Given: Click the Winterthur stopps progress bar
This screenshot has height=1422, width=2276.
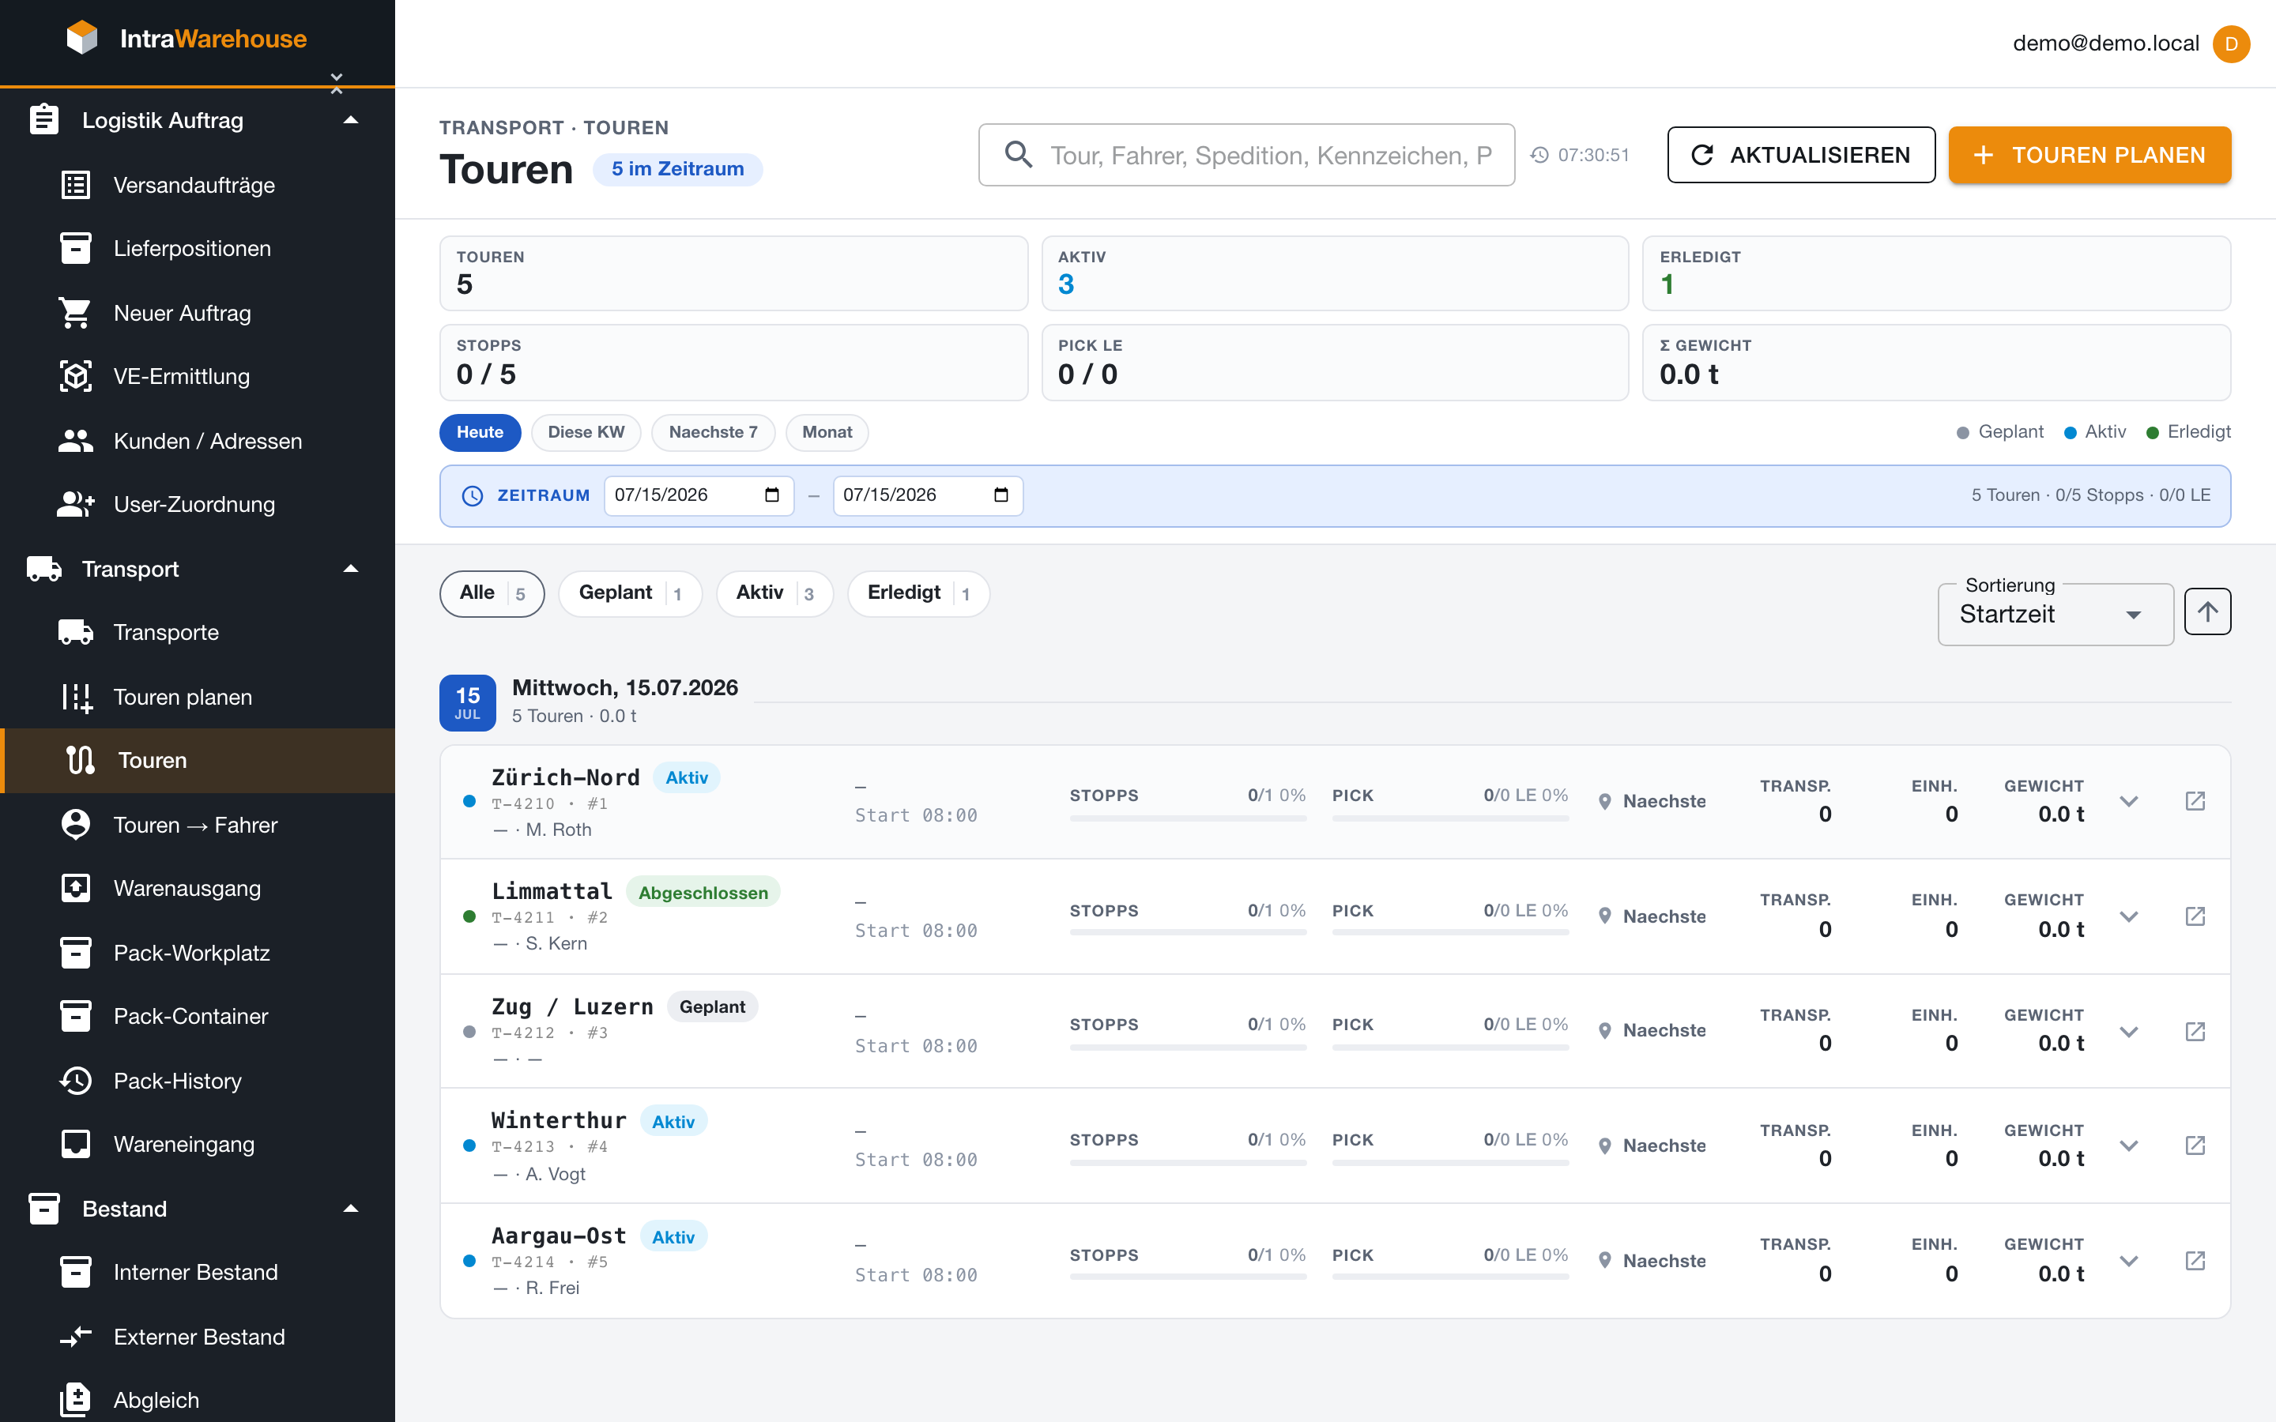Looking at the screenshot, I should tap(1188, 1162).
